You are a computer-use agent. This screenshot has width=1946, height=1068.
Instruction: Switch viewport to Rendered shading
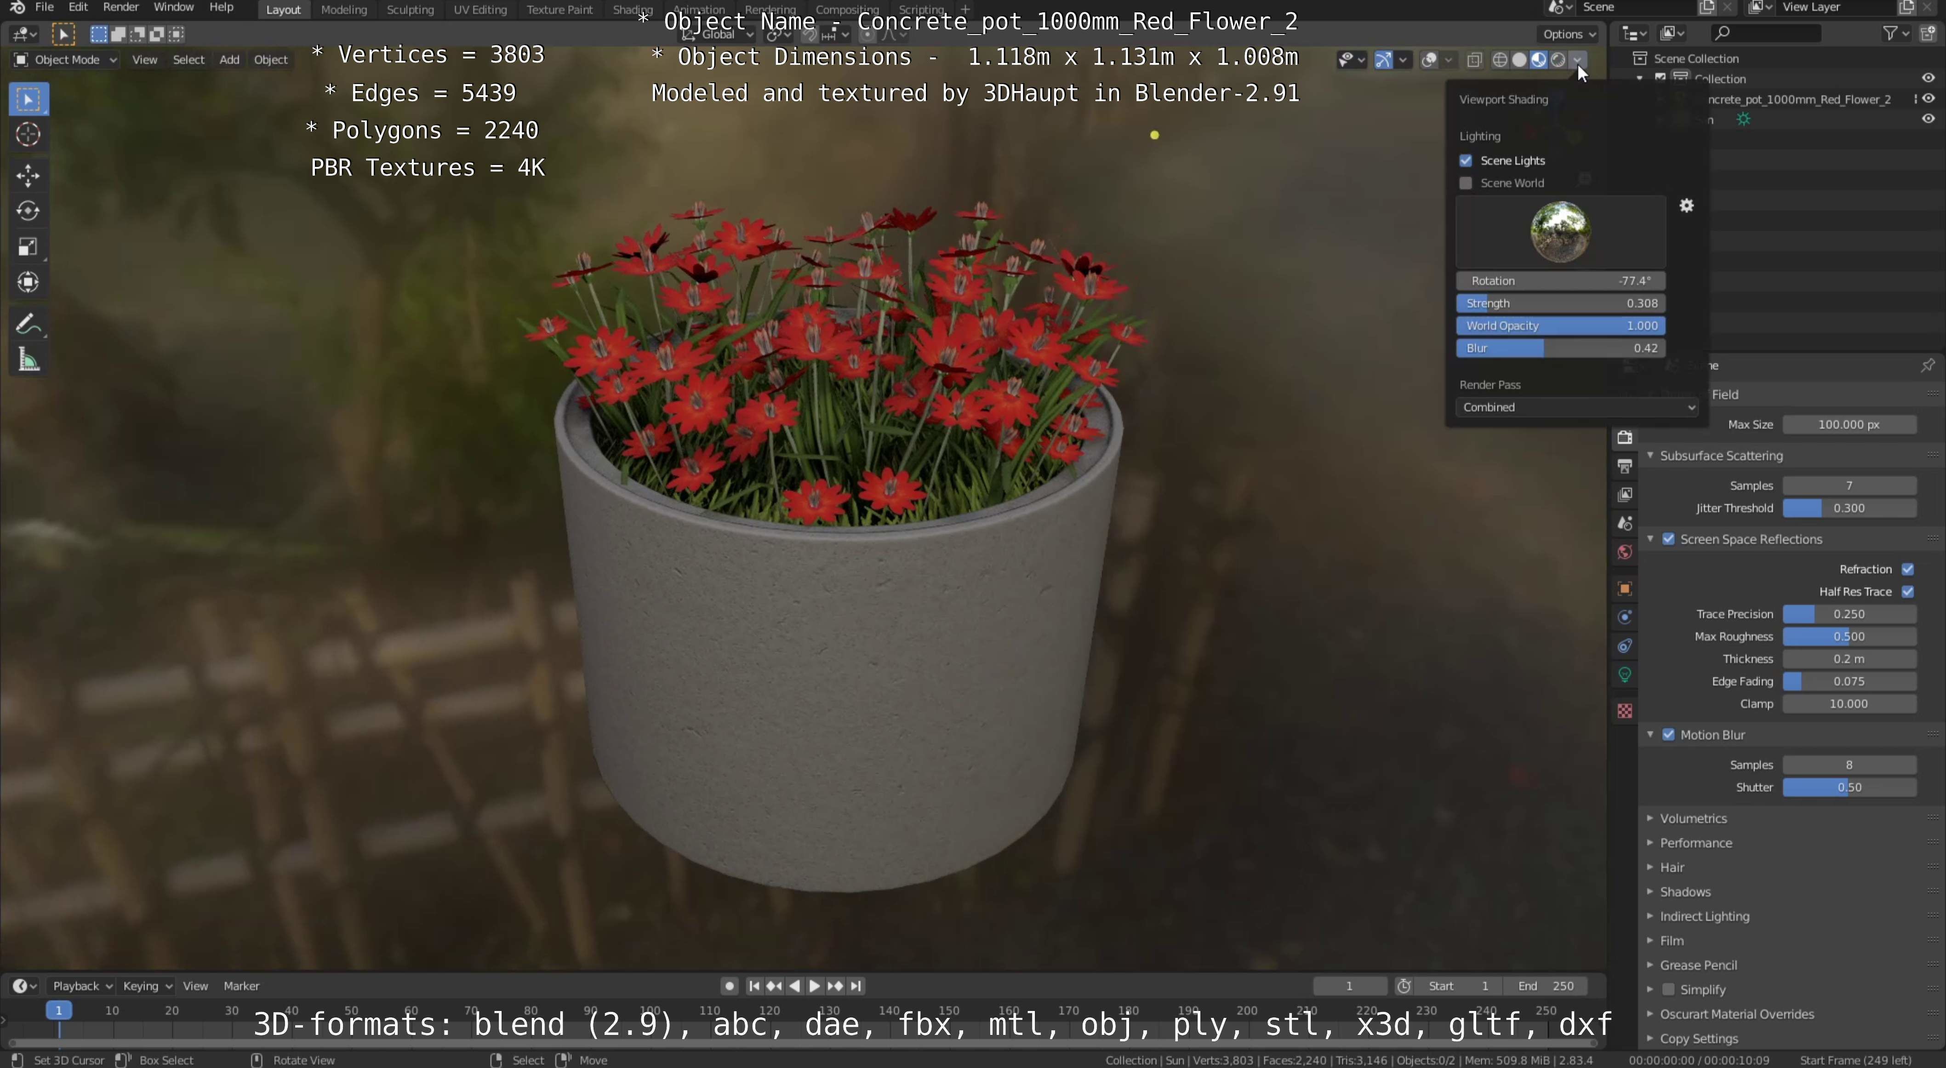(x=1558, y=60)
